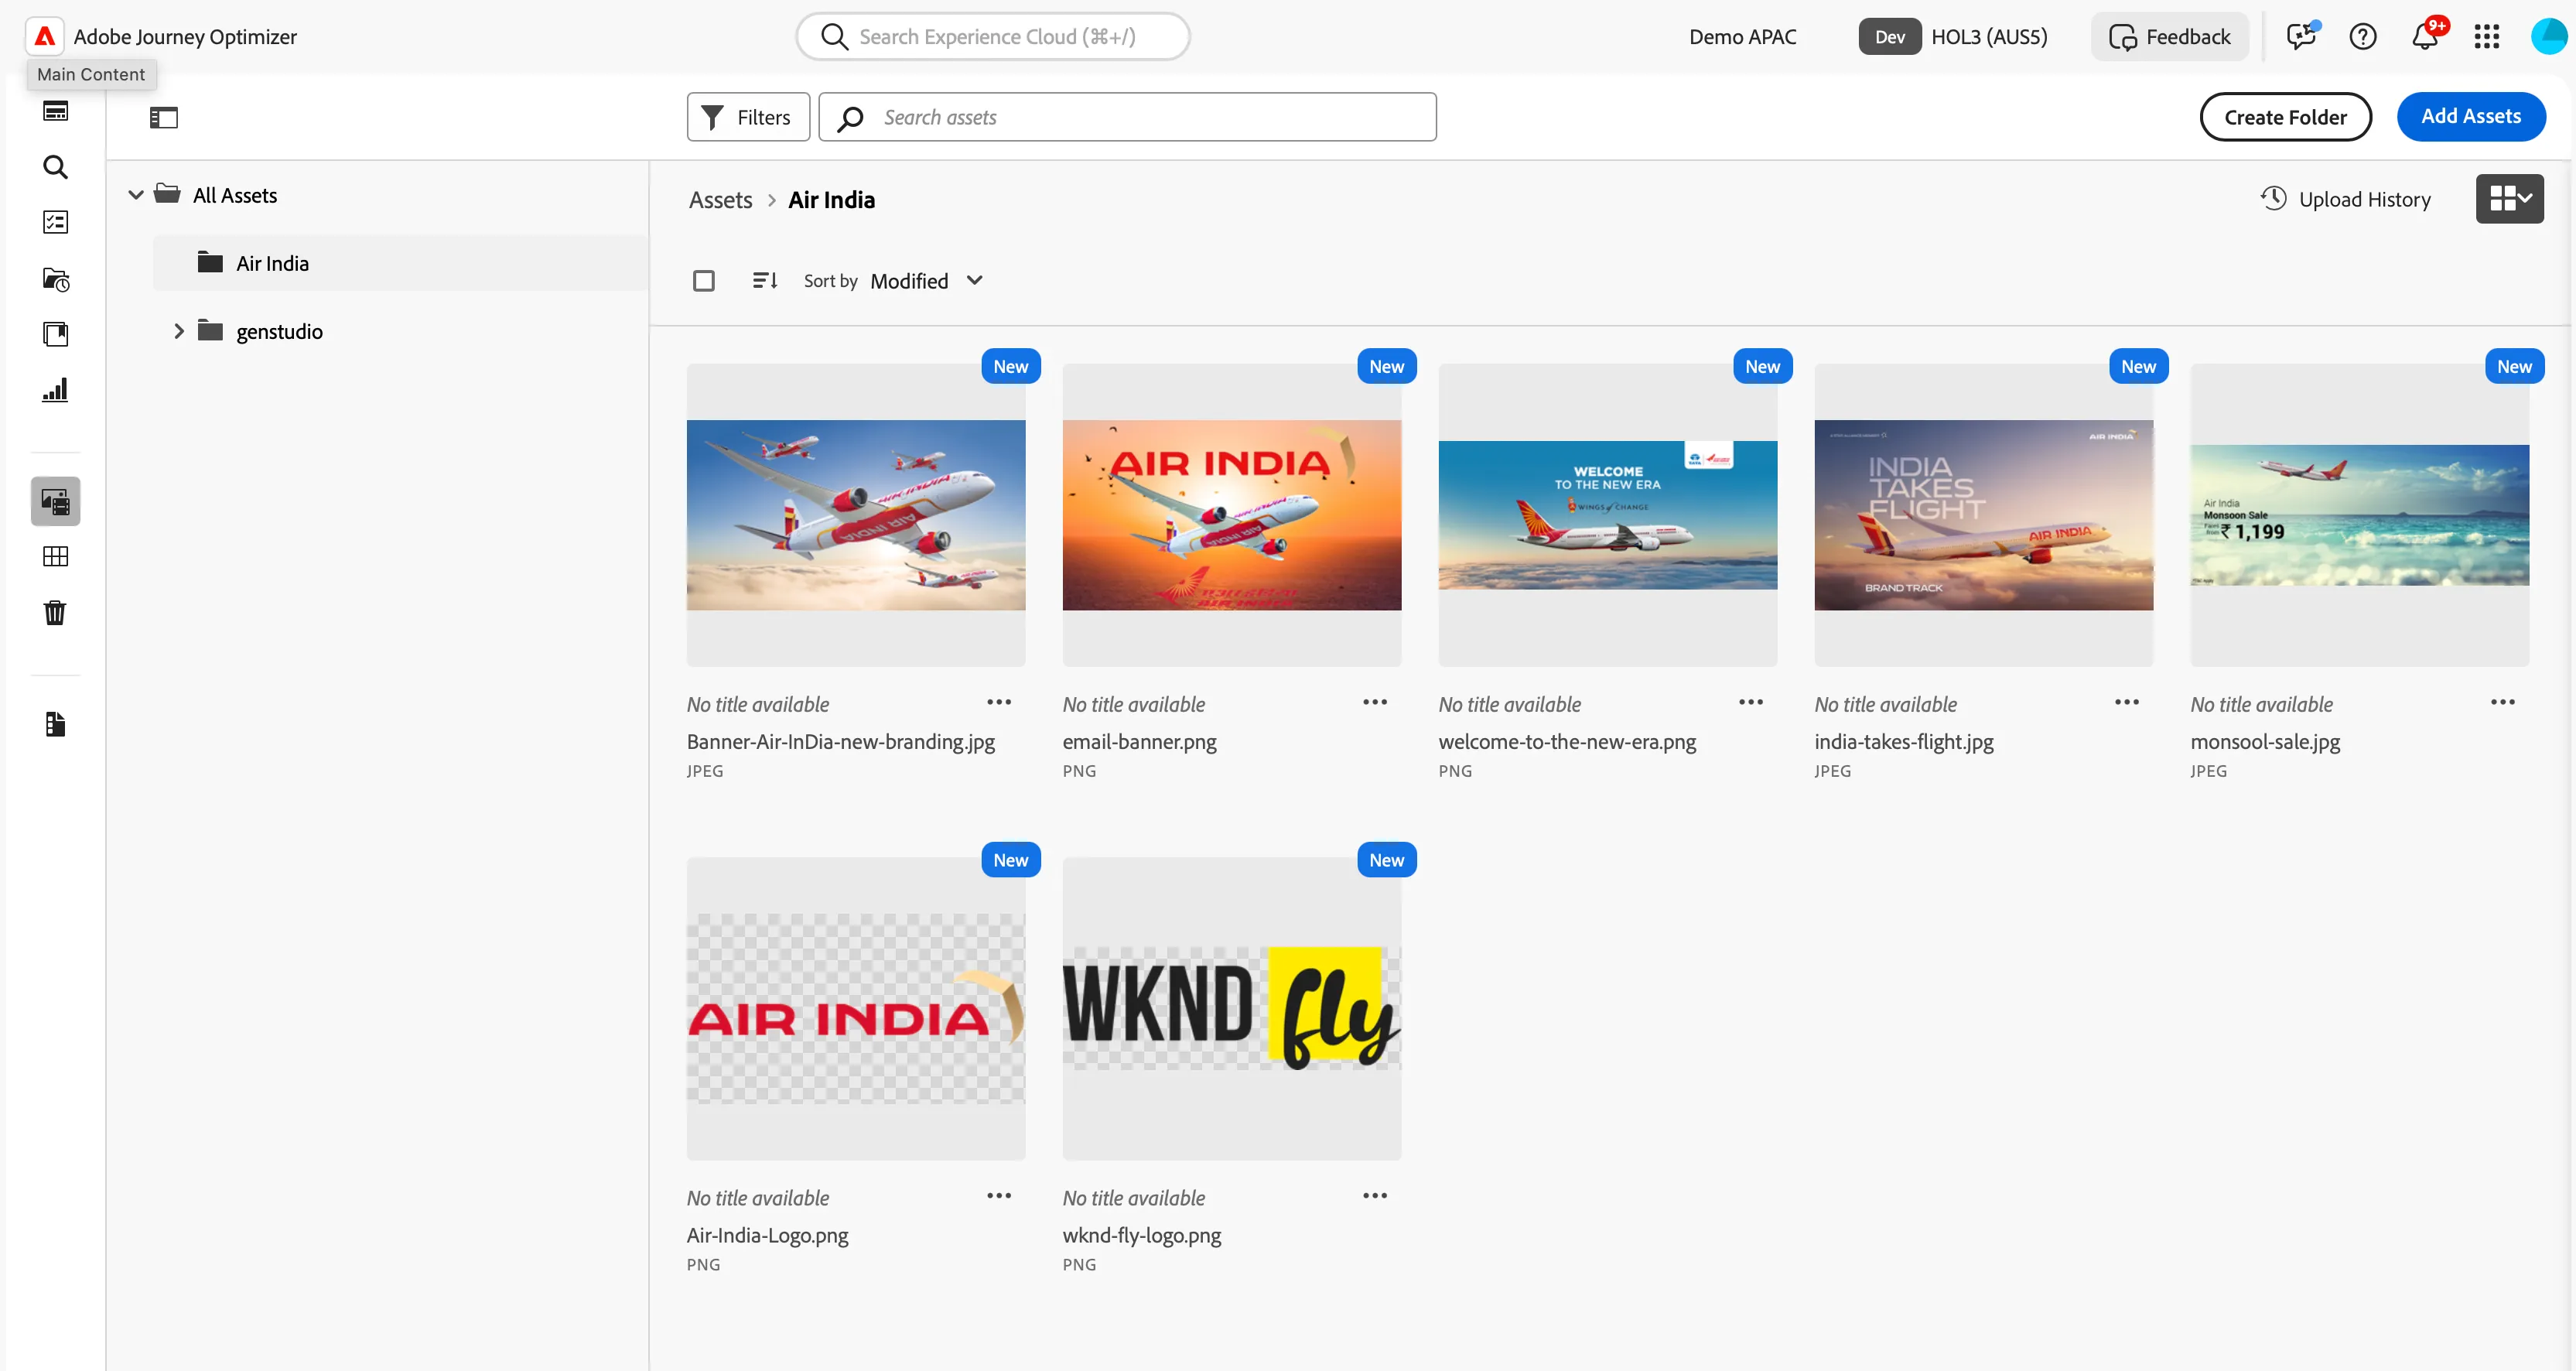The width and height of the screenshot is (2576, 1371).
Task: Go to Assets breadcrumb
Action: click(x=720, y=200)
